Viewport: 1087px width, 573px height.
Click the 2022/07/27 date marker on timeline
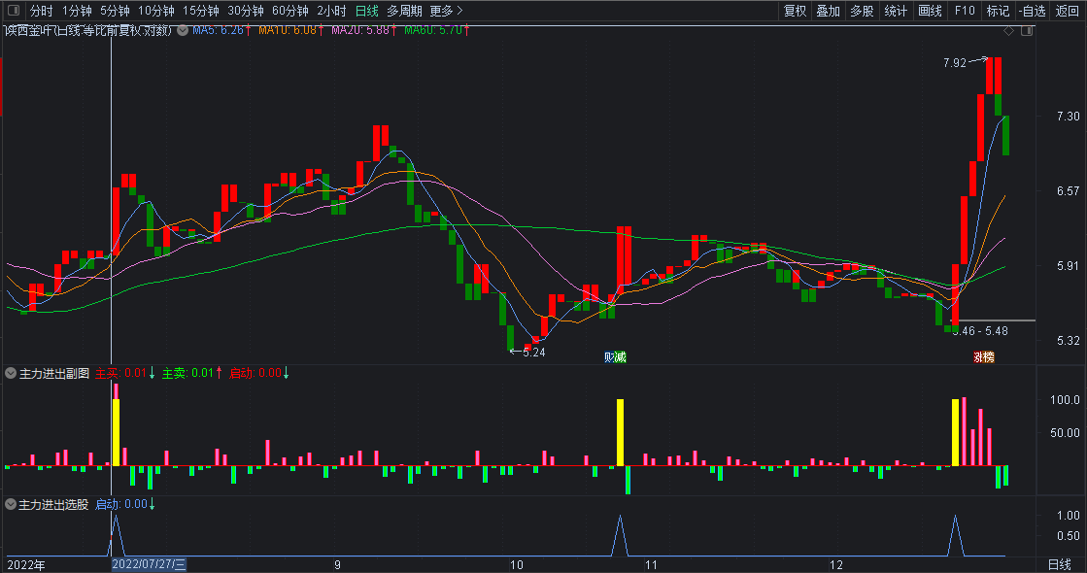point(149,564)
